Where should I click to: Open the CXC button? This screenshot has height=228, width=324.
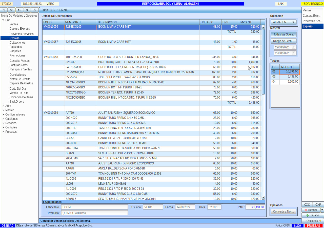point(307,205)
